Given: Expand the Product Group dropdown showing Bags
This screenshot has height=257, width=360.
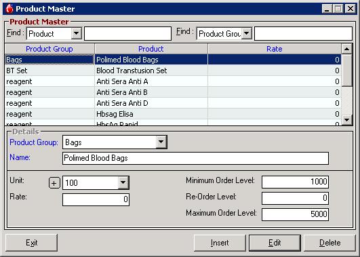Looking at the screenshot, I should pos(161,142).
